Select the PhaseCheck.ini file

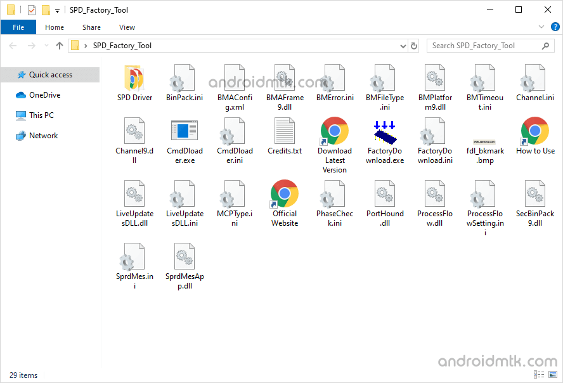[335, 204]
